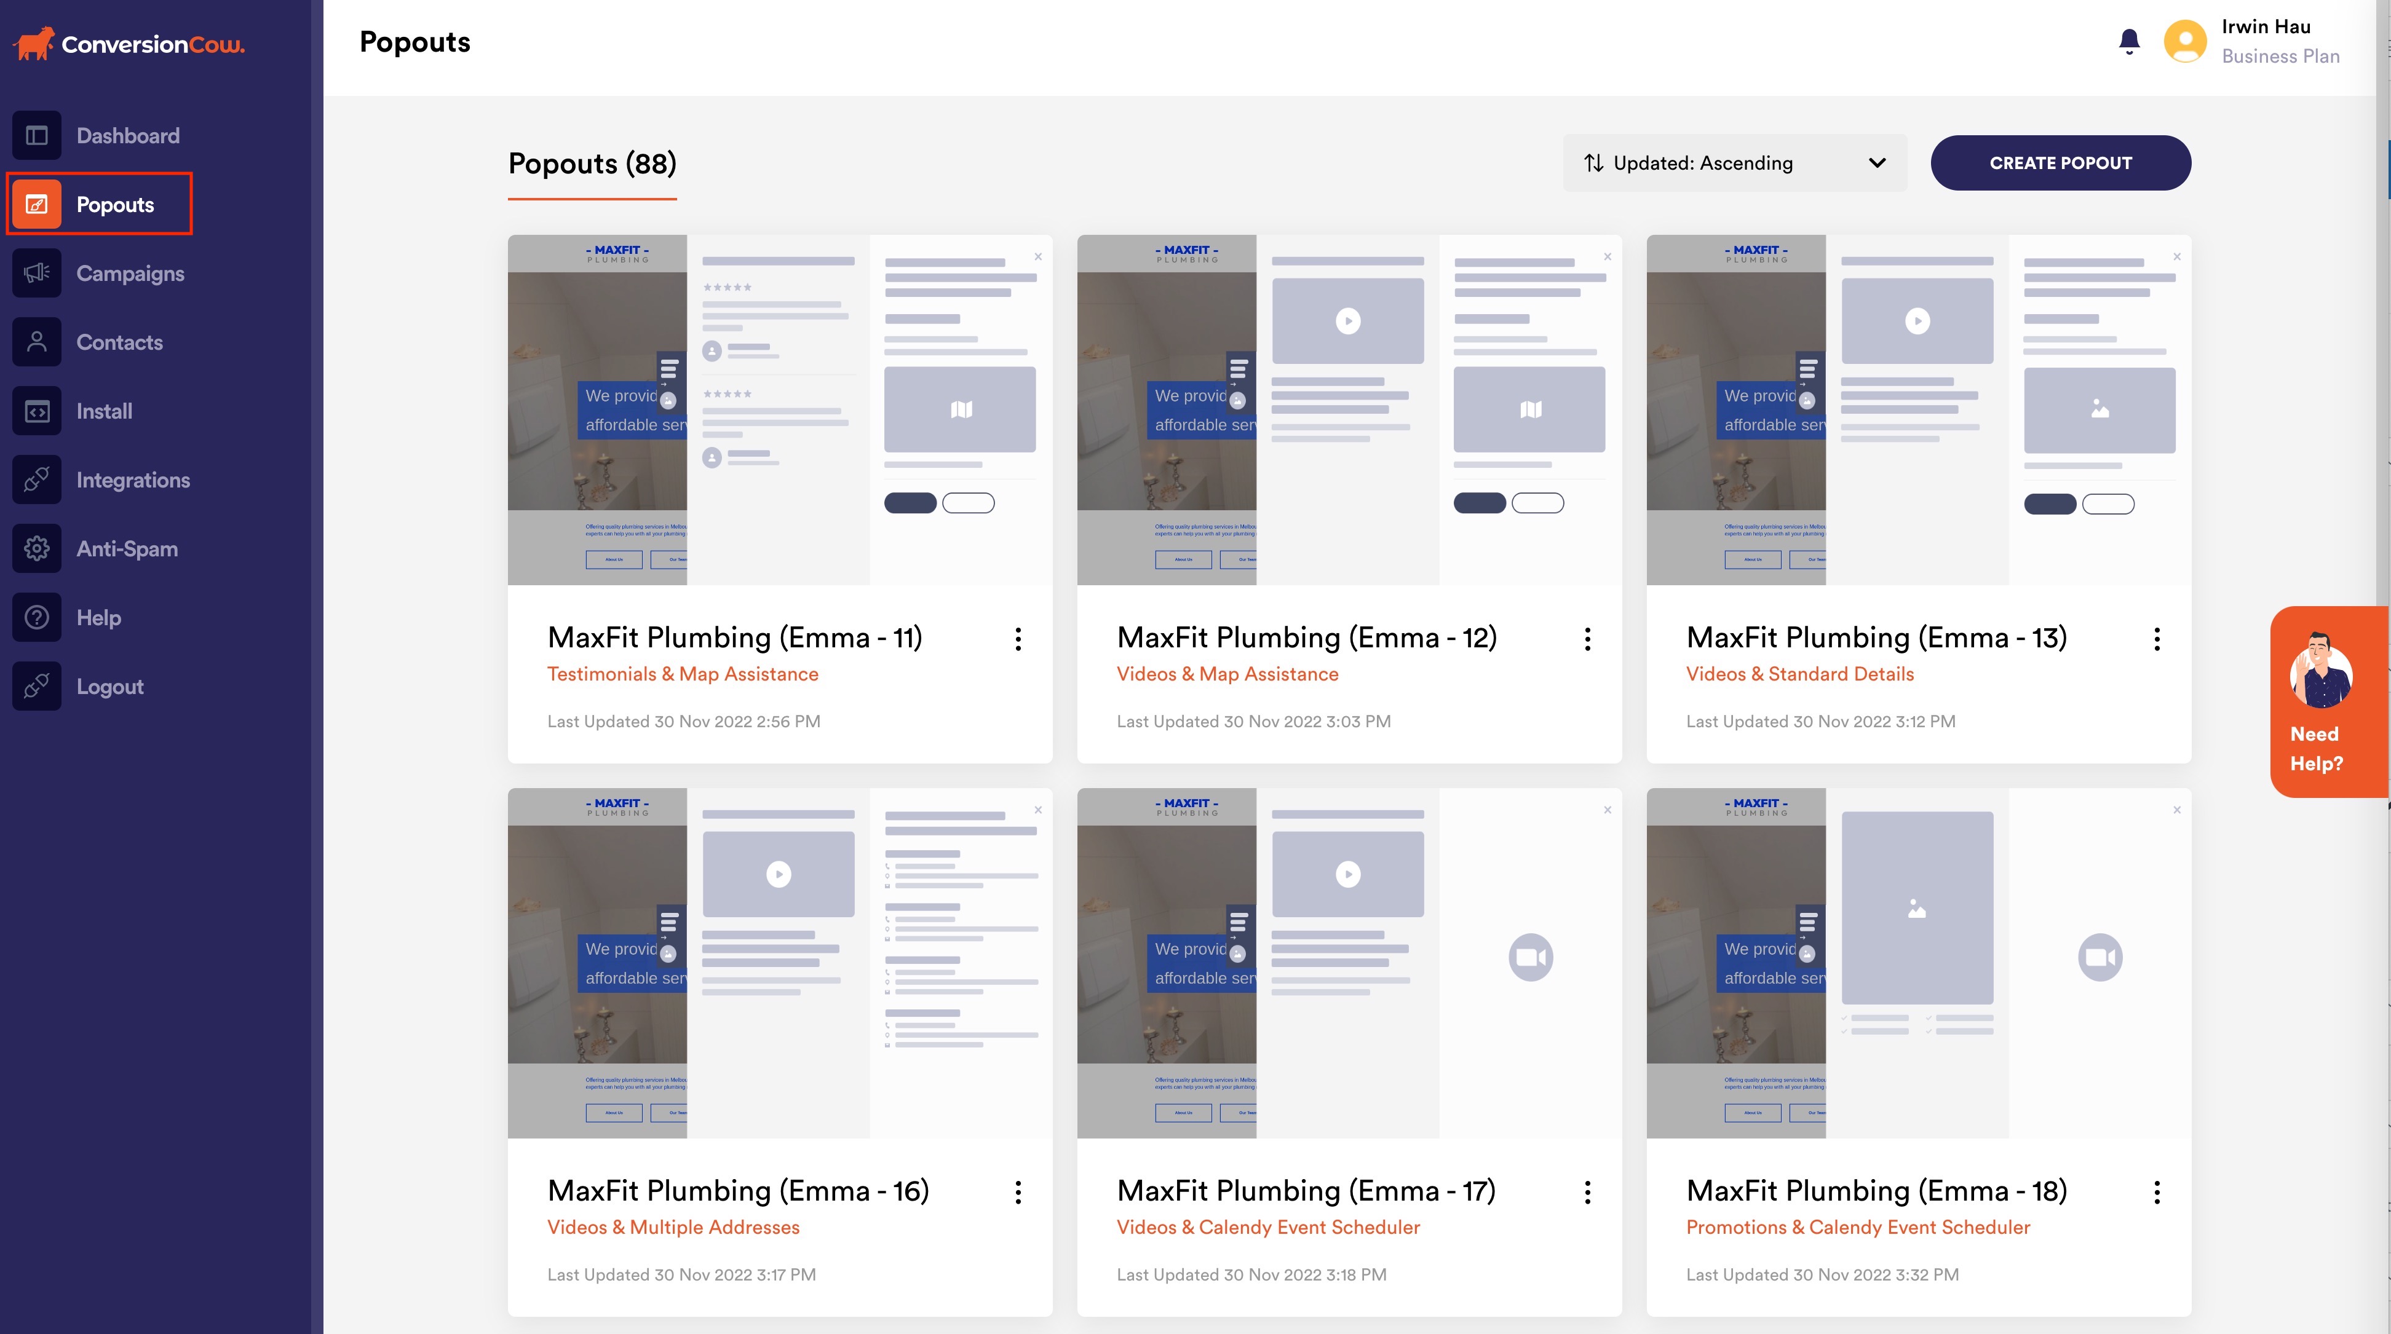Click the Help menu label

coord(98,617)
